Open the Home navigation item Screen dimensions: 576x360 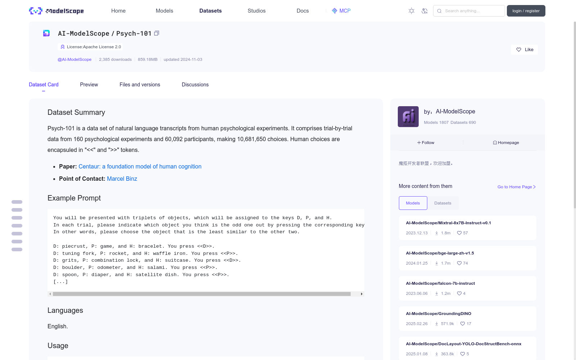(118, 11)
